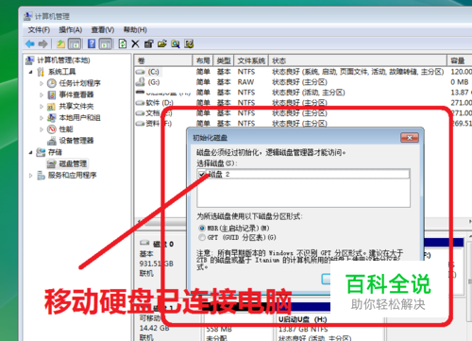Sort by the 类型 column header
This screenshot has height=341, width=472.
click(x=224, y=60)
